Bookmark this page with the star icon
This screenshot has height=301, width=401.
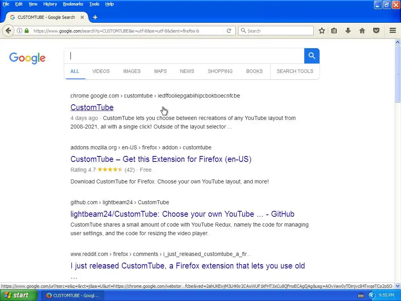click(x=322, y=31)
